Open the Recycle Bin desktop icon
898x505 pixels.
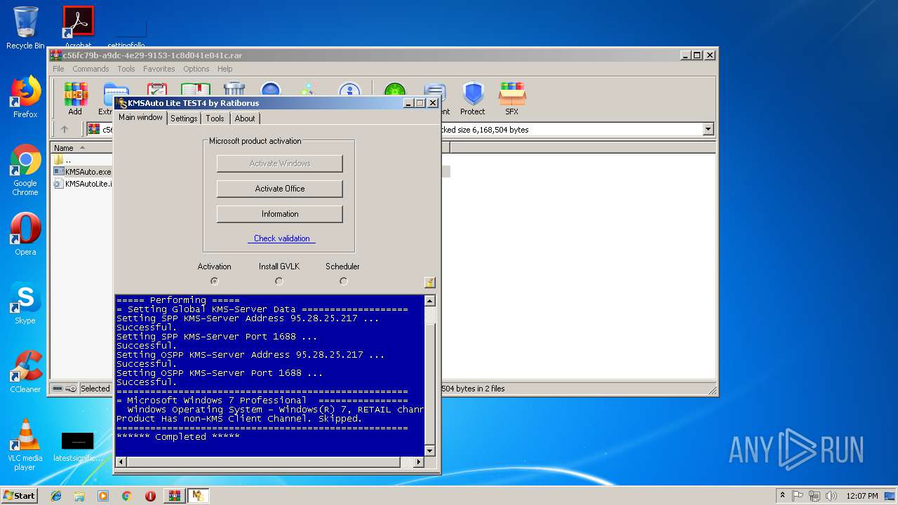tap(25, 28)
